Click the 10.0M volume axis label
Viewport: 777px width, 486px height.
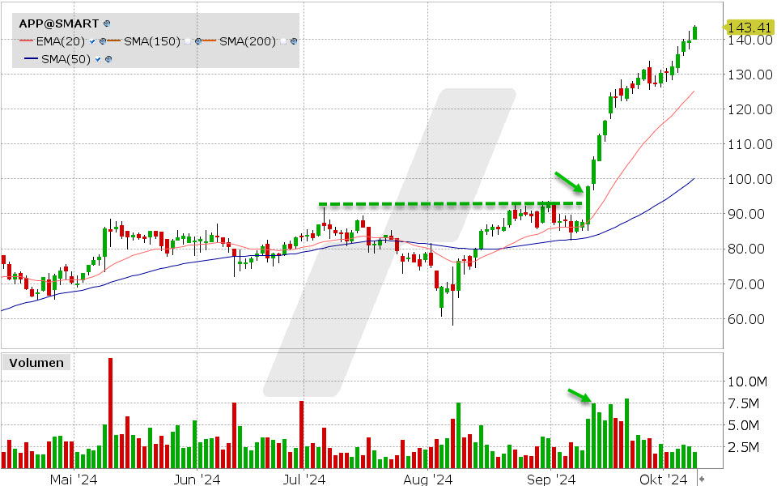click(747, 382)
